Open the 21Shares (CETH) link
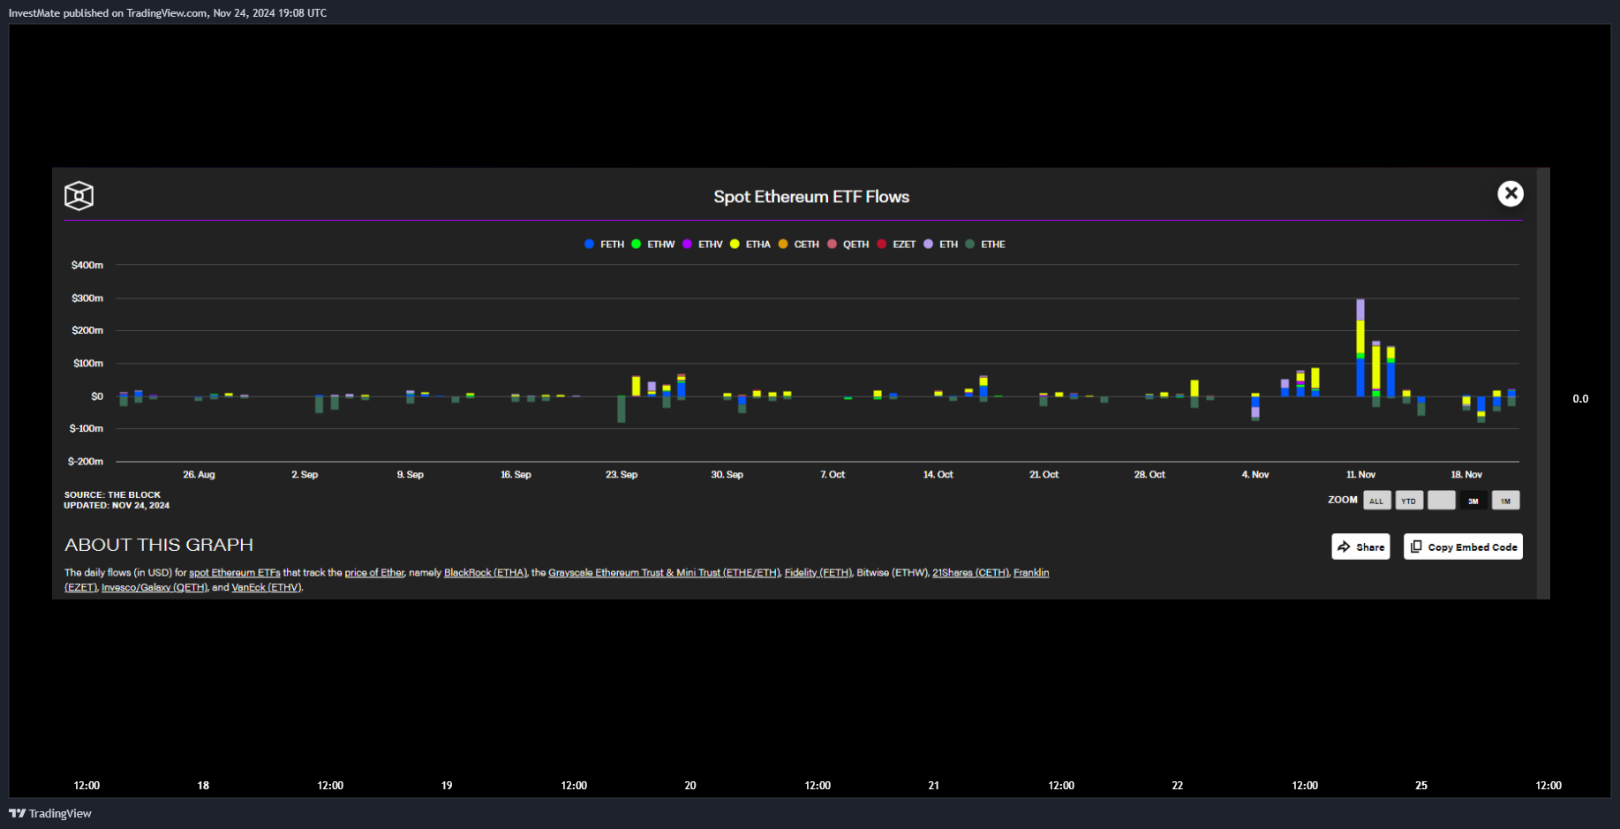The image size is (1620, 829). (970, 573)
